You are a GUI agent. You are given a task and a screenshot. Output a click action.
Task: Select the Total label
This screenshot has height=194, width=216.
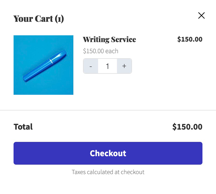[x=23, y=127]
